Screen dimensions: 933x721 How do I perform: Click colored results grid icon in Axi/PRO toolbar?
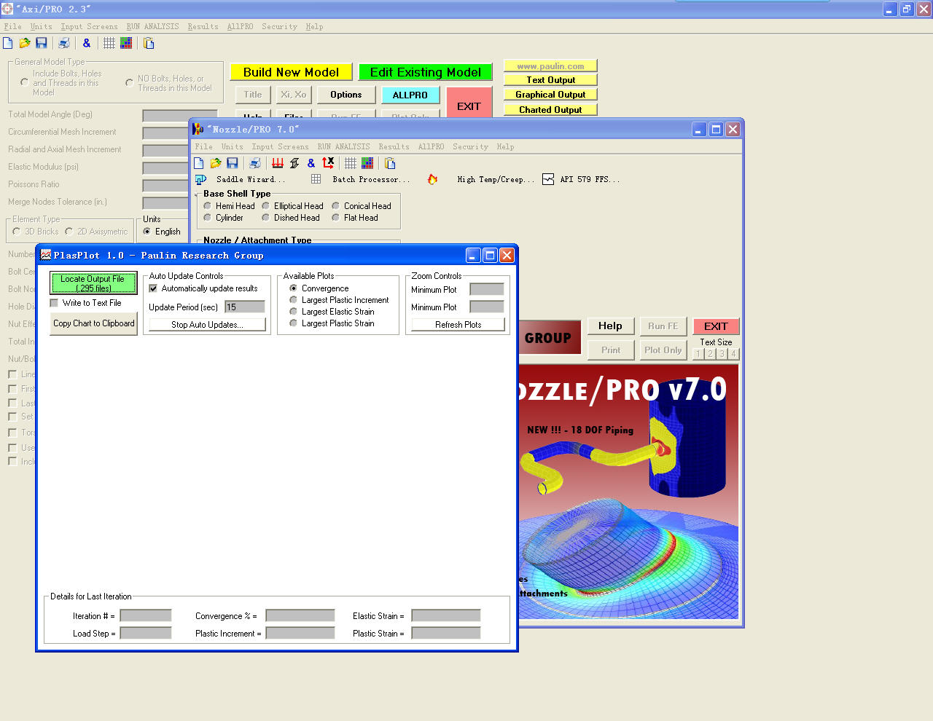click(x=126, y=43)
